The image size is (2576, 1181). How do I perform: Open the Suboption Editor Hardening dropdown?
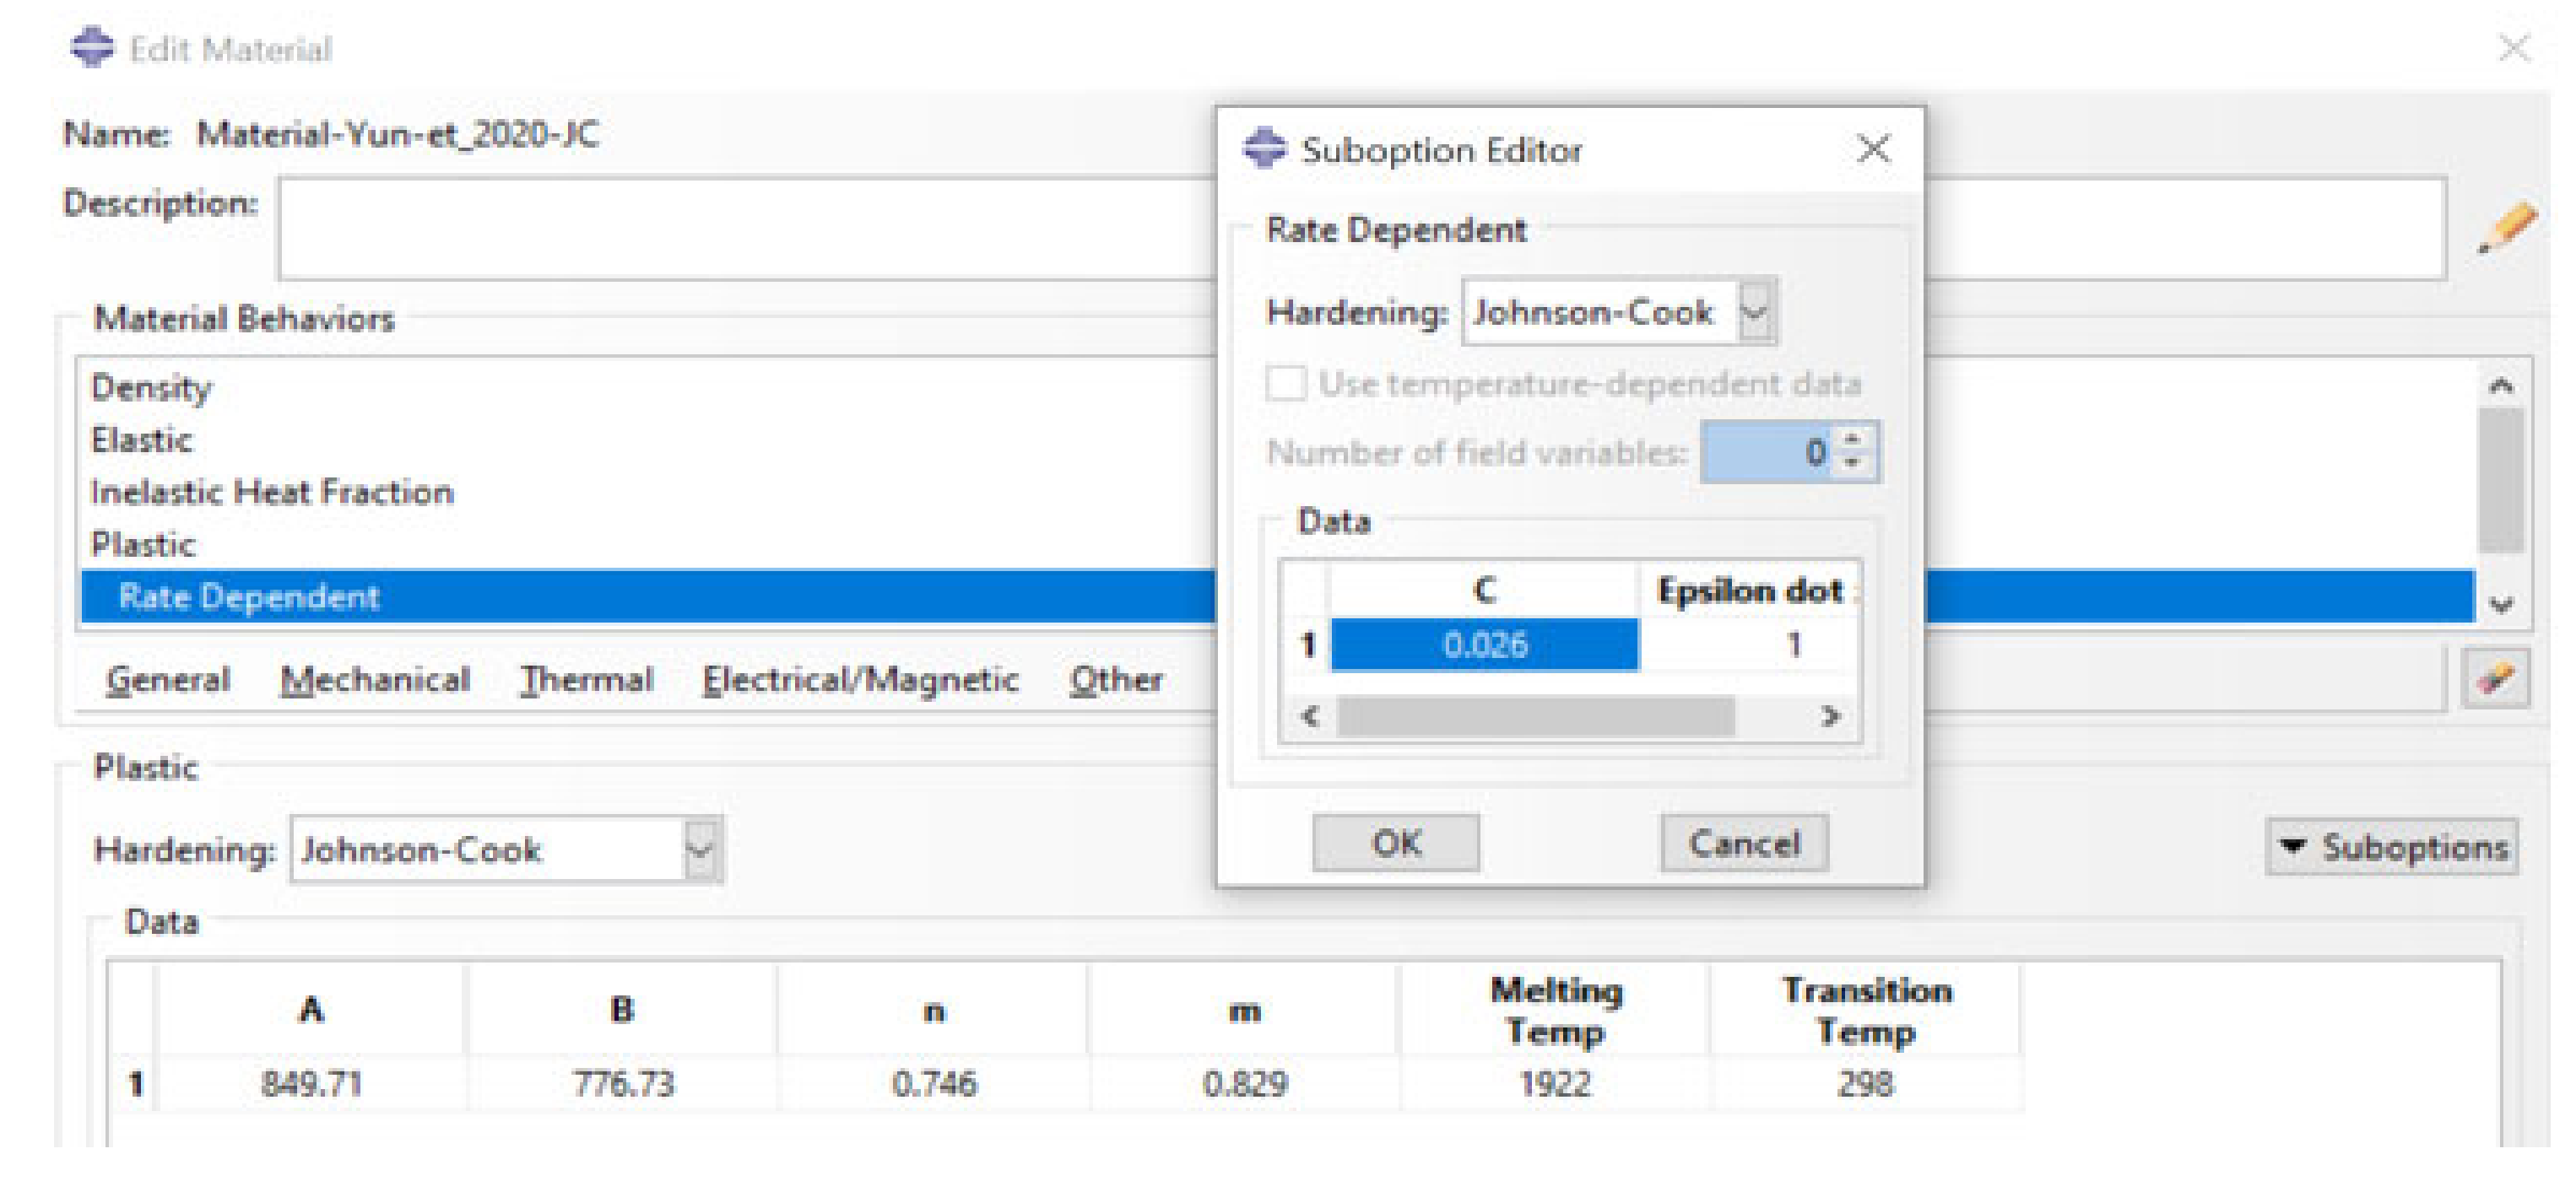(1755, 313)
